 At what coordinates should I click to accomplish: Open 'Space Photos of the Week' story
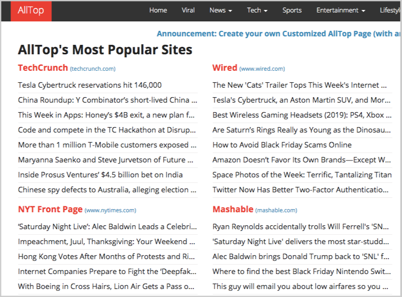(302, 175)
